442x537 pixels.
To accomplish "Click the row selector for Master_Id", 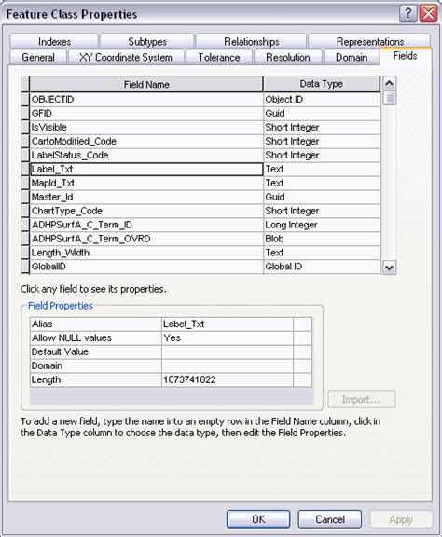I will click(x=25, y=197).
